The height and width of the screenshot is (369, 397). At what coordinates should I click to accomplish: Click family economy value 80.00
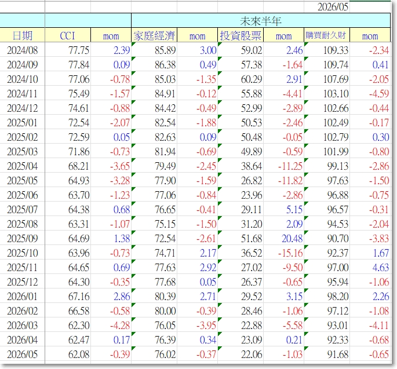(x=154, y=310)
